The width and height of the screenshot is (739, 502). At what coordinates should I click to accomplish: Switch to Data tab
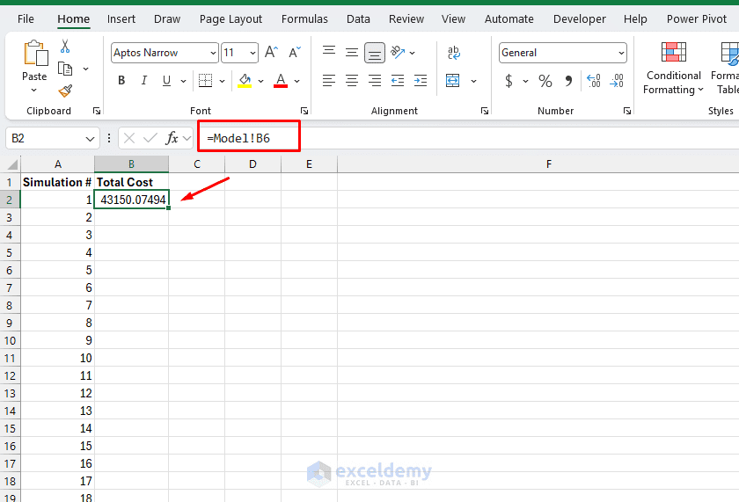358,18
